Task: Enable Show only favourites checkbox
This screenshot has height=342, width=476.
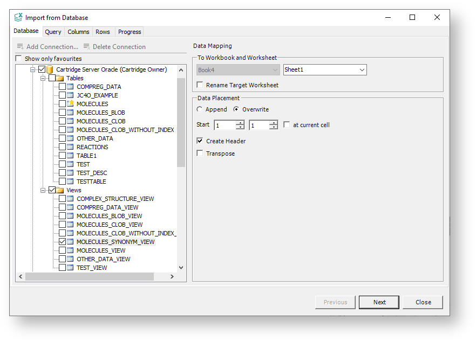Action: (x=19, y=59)
